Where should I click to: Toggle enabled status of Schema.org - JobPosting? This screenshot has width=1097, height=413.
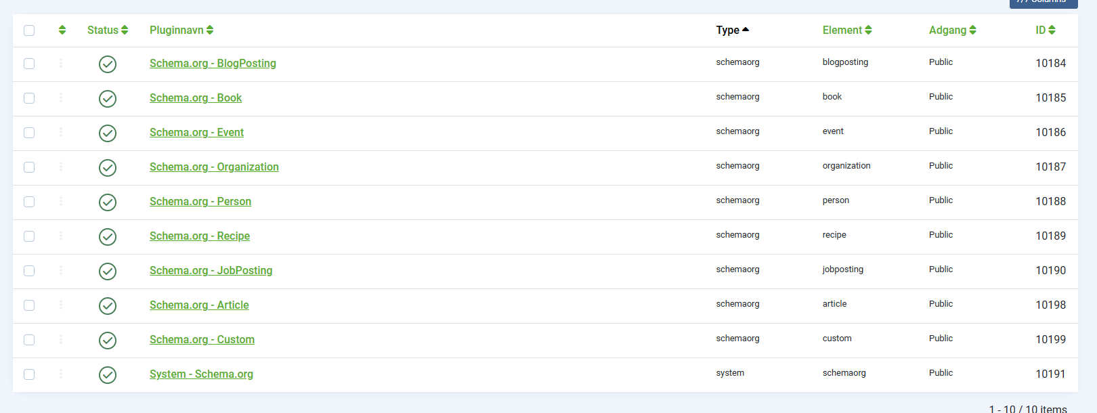(x=108, y=271)
